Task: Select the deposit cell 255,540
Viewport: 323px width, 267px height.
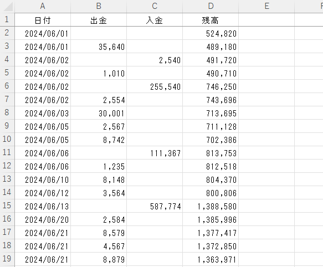Action: pos(155,86)
